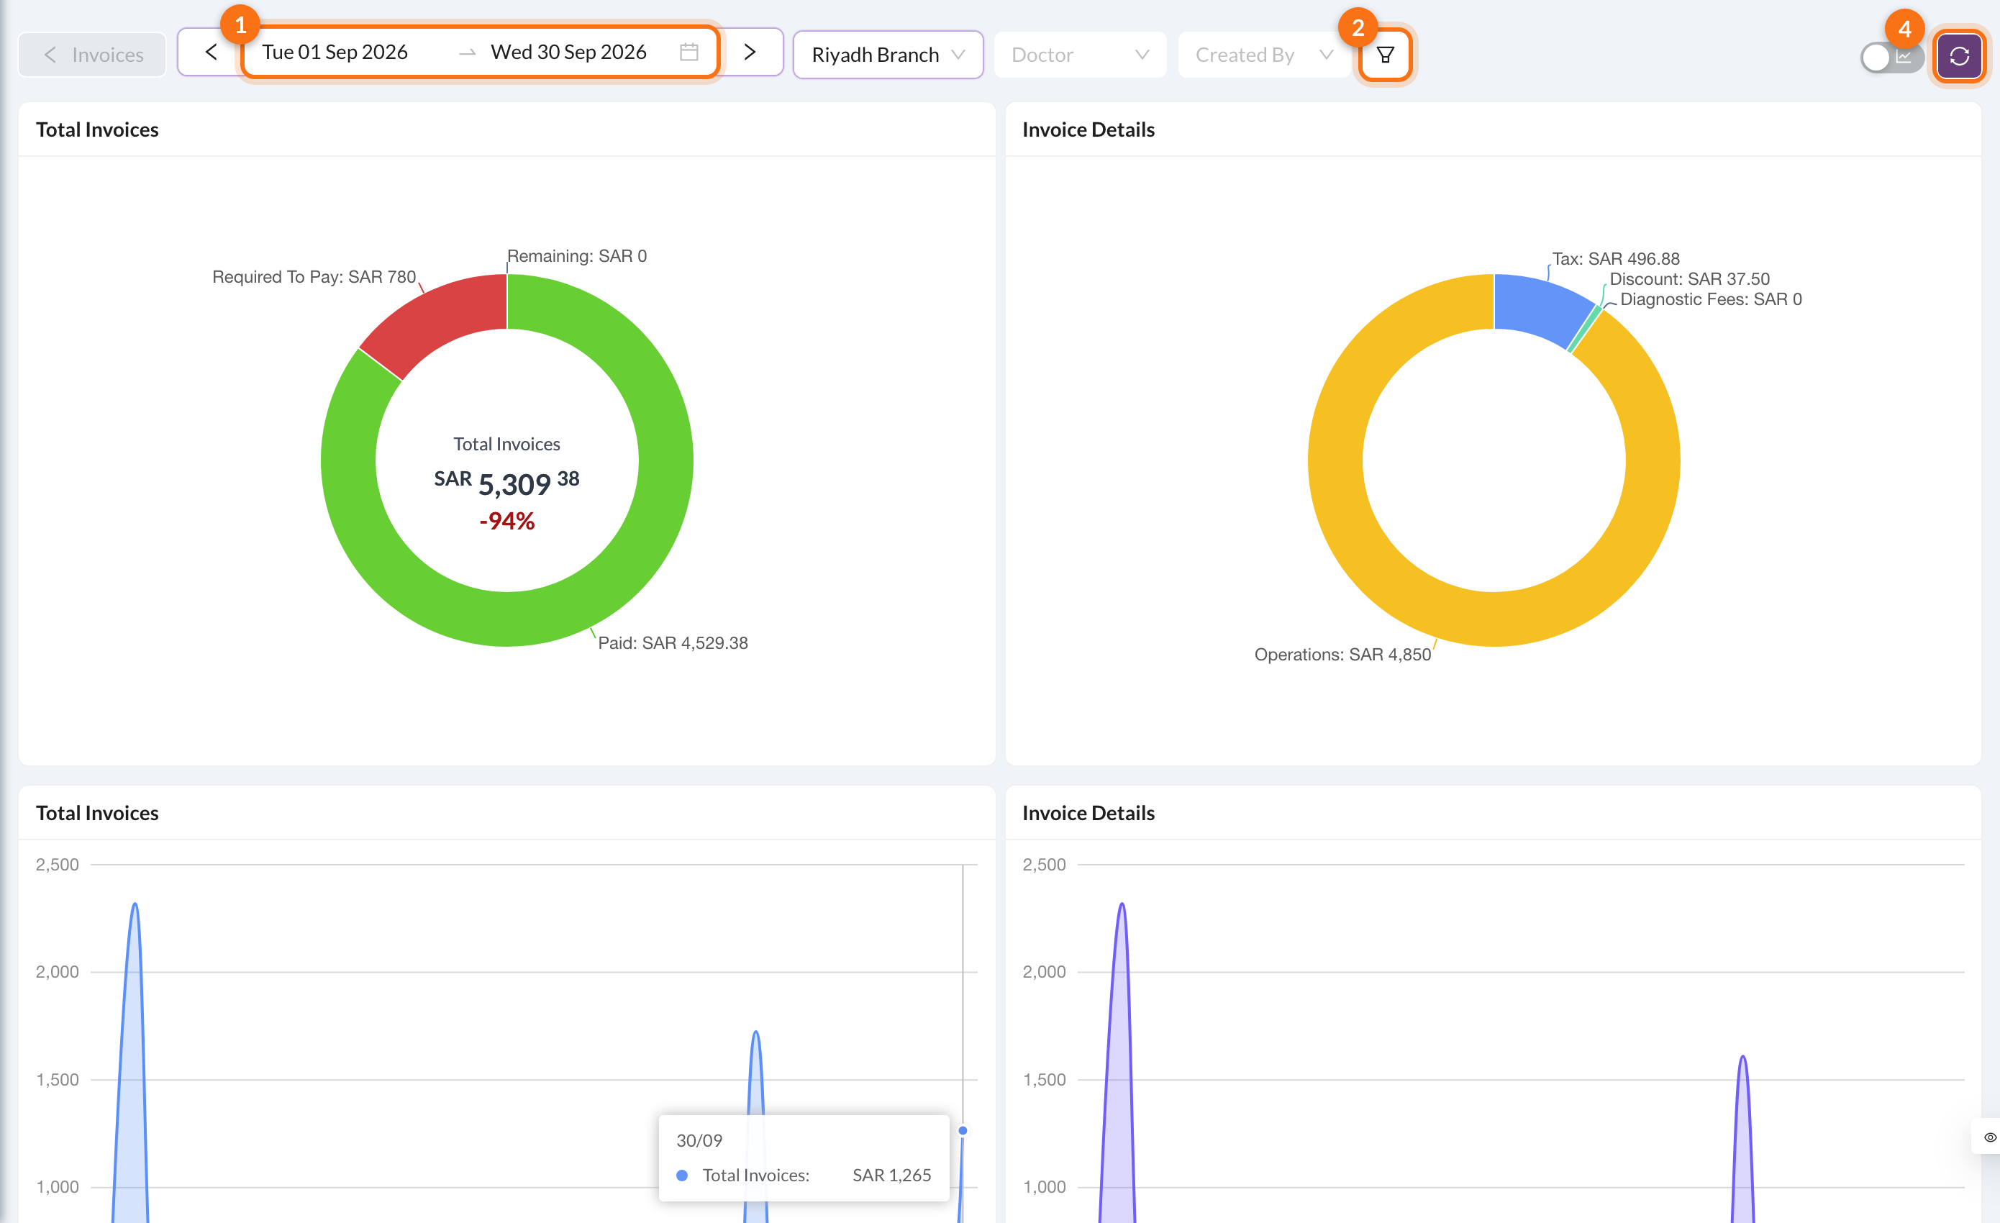The image size is (2000, 1223).
Task: Click label Operations: SAR 4,850
Action: click(x=1342, y=654)
